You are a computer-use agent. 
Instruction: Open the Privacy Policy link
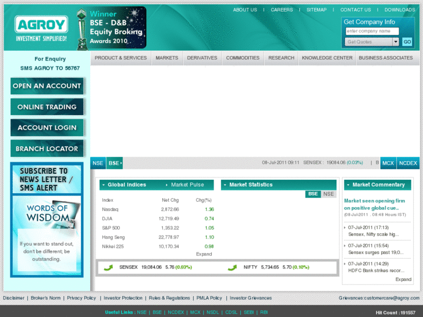pos(81,298)
